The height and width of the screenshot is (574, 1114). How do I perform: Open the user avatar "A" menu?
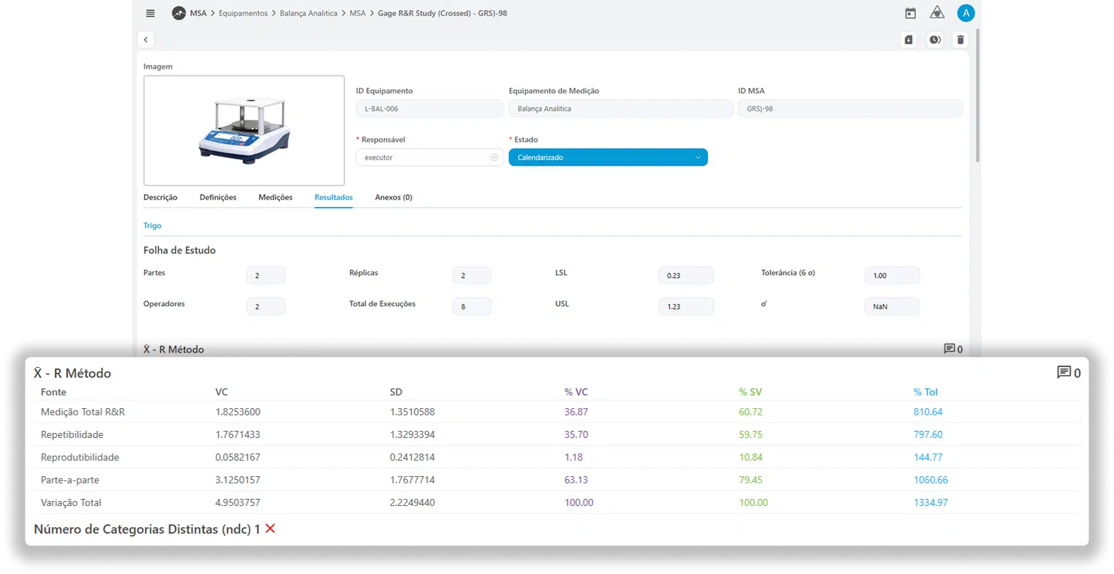click(x=966, y=13)
